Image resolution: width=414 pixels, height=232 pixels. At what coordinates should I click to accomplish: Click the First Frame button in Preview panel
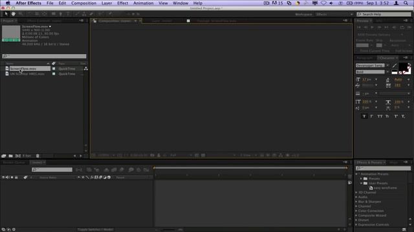[x=358, y=27]
